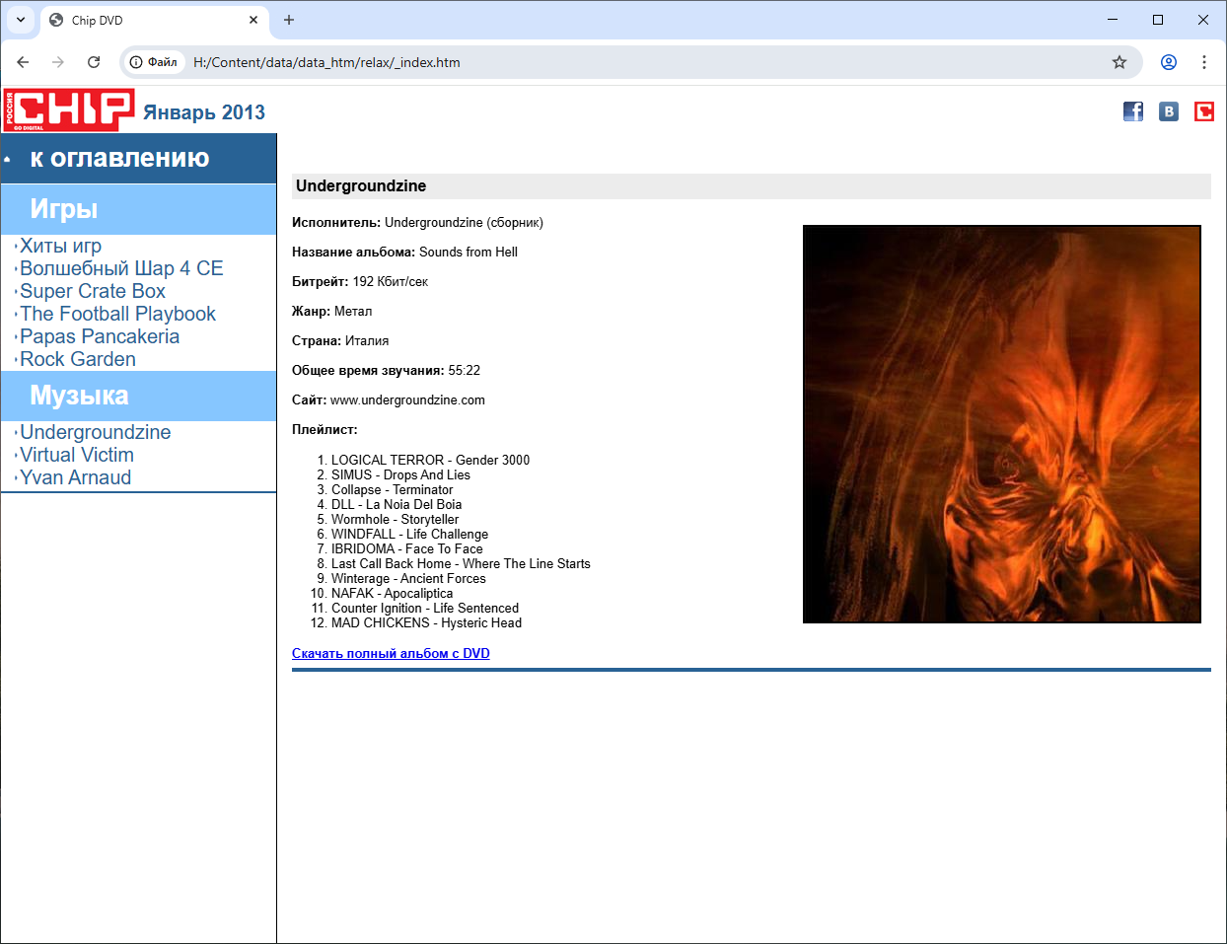Bookmark this page with the star icon
This screenshot has height=944, width=1227.
pyautogui.click(x=1119, y=62)
